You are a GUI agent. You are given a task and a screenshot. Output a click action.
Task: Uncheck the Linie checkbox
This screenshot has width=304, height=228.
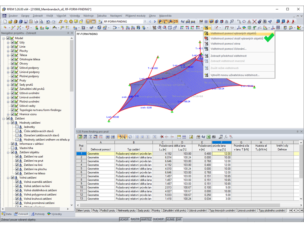(13, 46)
